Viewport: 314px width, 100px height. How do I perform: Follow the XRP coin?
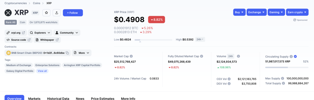[x=73, y=13]
